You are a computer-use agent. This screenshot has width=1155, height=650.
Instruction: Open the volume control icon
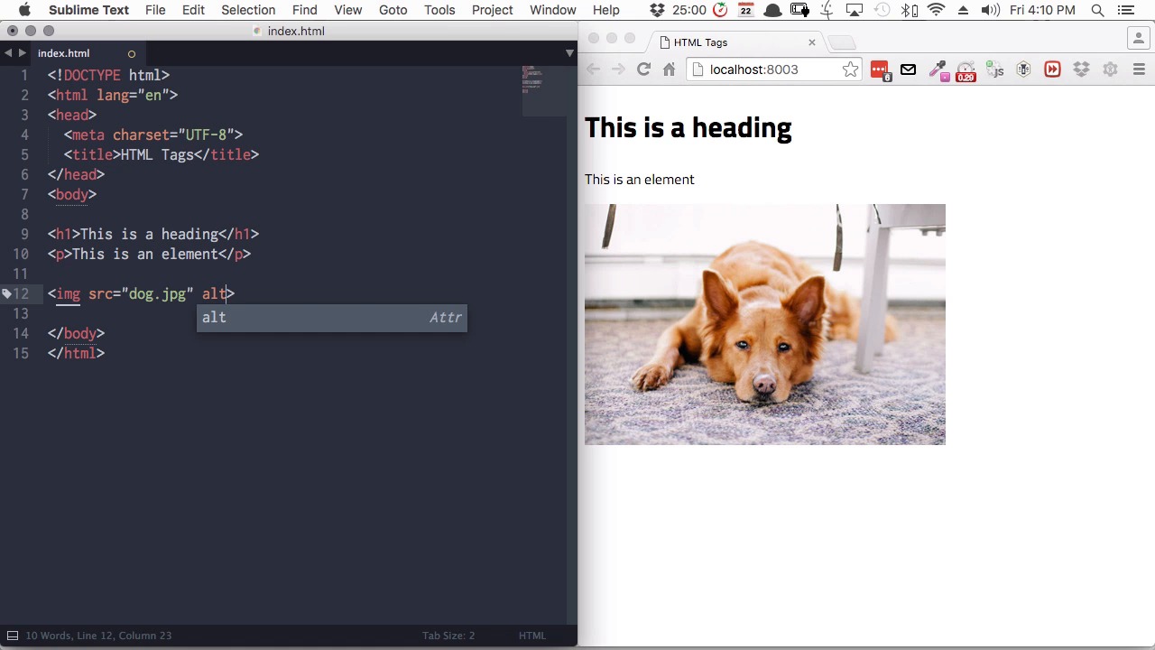(990, 10)
